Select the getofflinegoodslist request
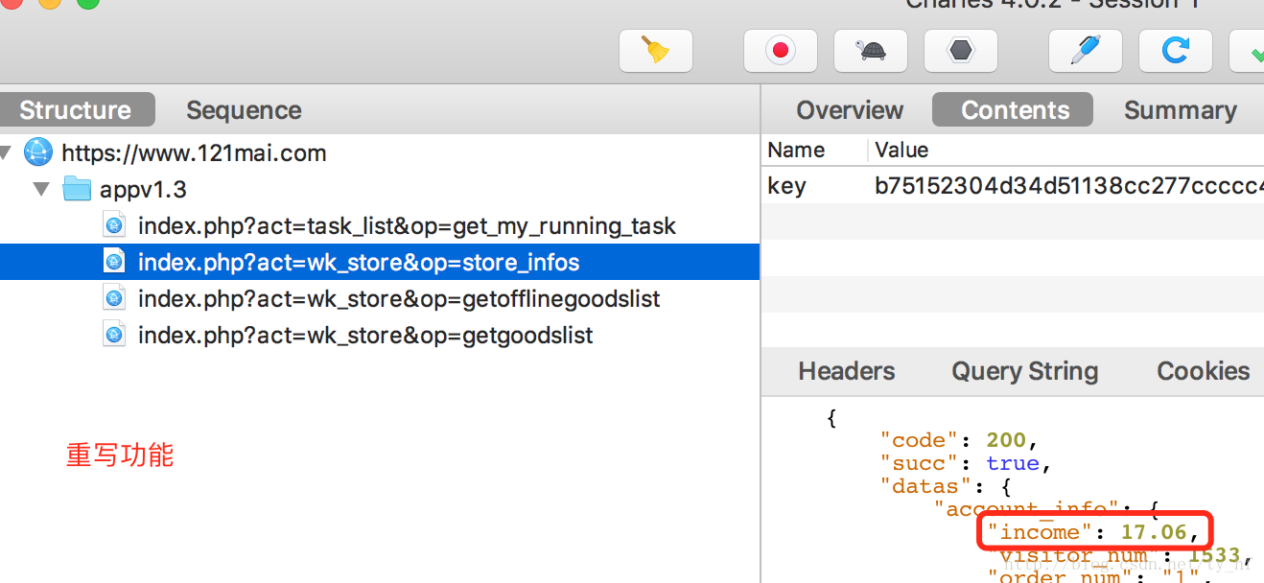The image size is (1264, 583). (x=380, y=298)
